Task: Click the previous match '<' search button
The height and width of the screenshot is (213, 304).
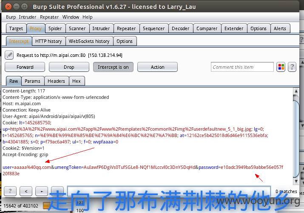Action: [x=26, y=191]
